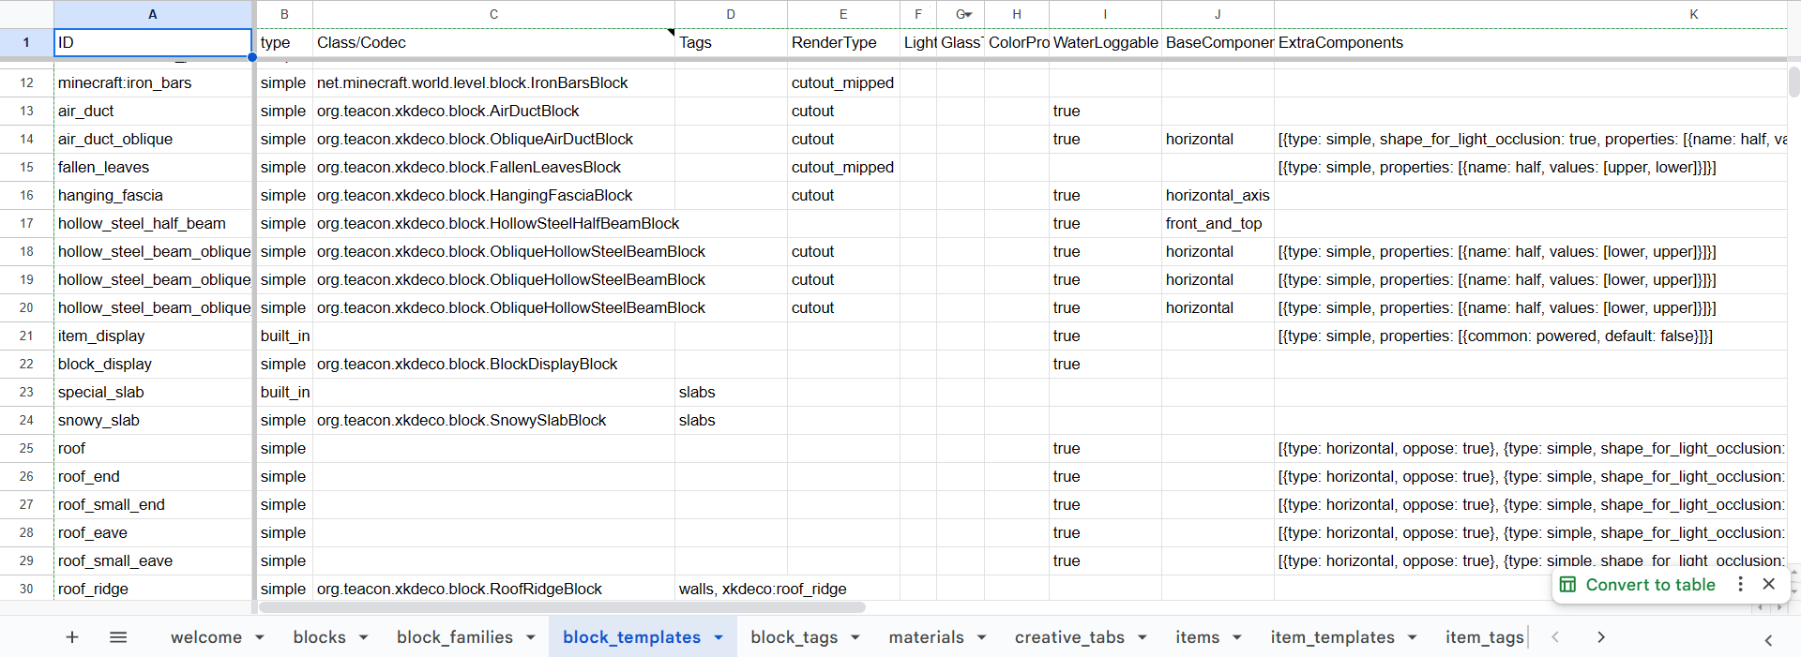This screenshot has height=657, width=1801.
Task: Open the all sheets list icon
Action: 118,637
